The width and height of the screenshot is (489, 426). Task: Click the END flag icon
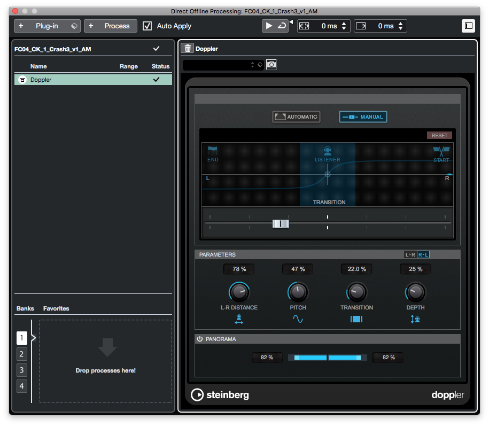(212, 150)
